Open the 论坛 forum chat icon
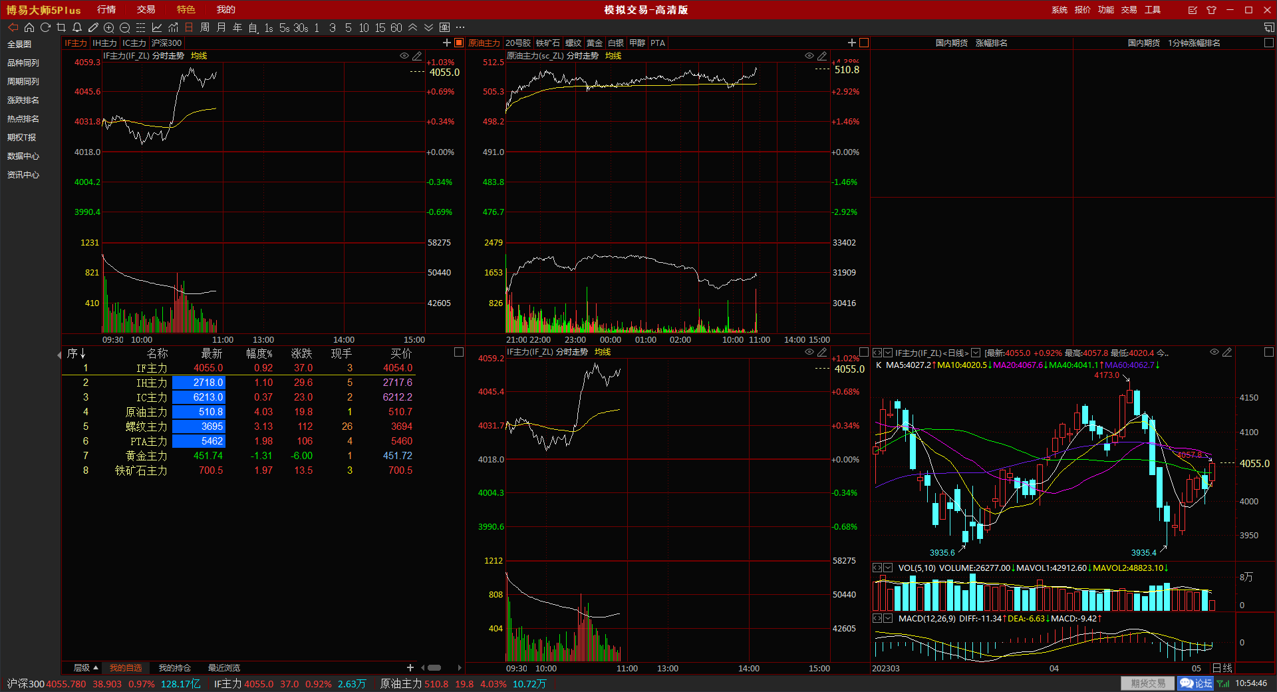Viewport: 1277px width, 692px height. click(1195, 683)
